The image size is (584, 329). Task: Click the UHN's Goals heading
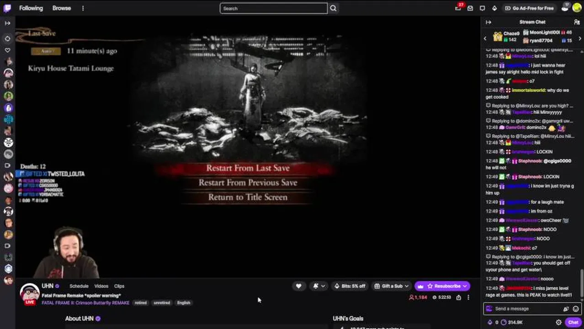(x=348, y=318)
